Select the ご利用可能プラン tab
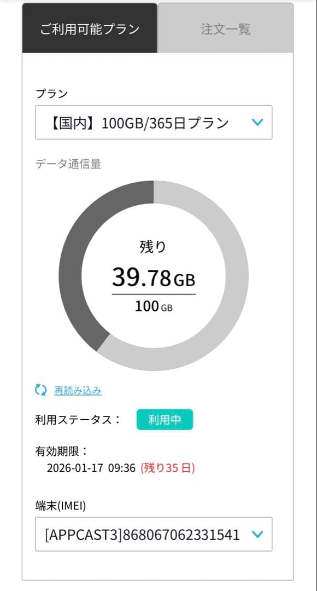The width and height of the screenshot is (317, 591). [89, 28]
